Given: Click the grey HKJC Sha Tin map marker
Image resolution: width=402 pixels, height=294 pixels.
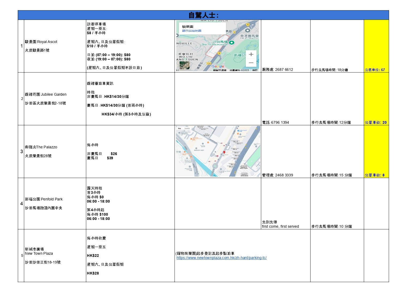Looking at the screenshot, I should [x=248, y=30].
